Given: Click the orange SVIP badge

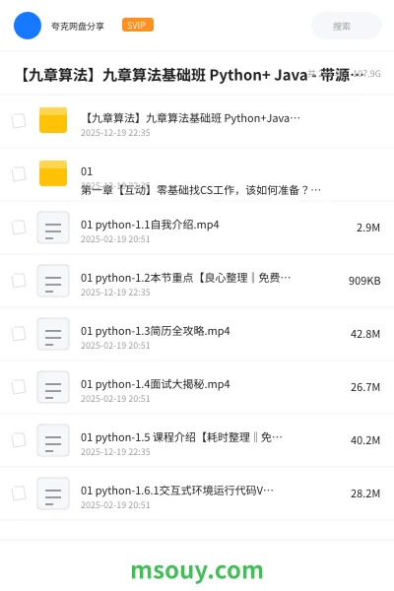Looking at the screenshot, I should coord(138,25).
